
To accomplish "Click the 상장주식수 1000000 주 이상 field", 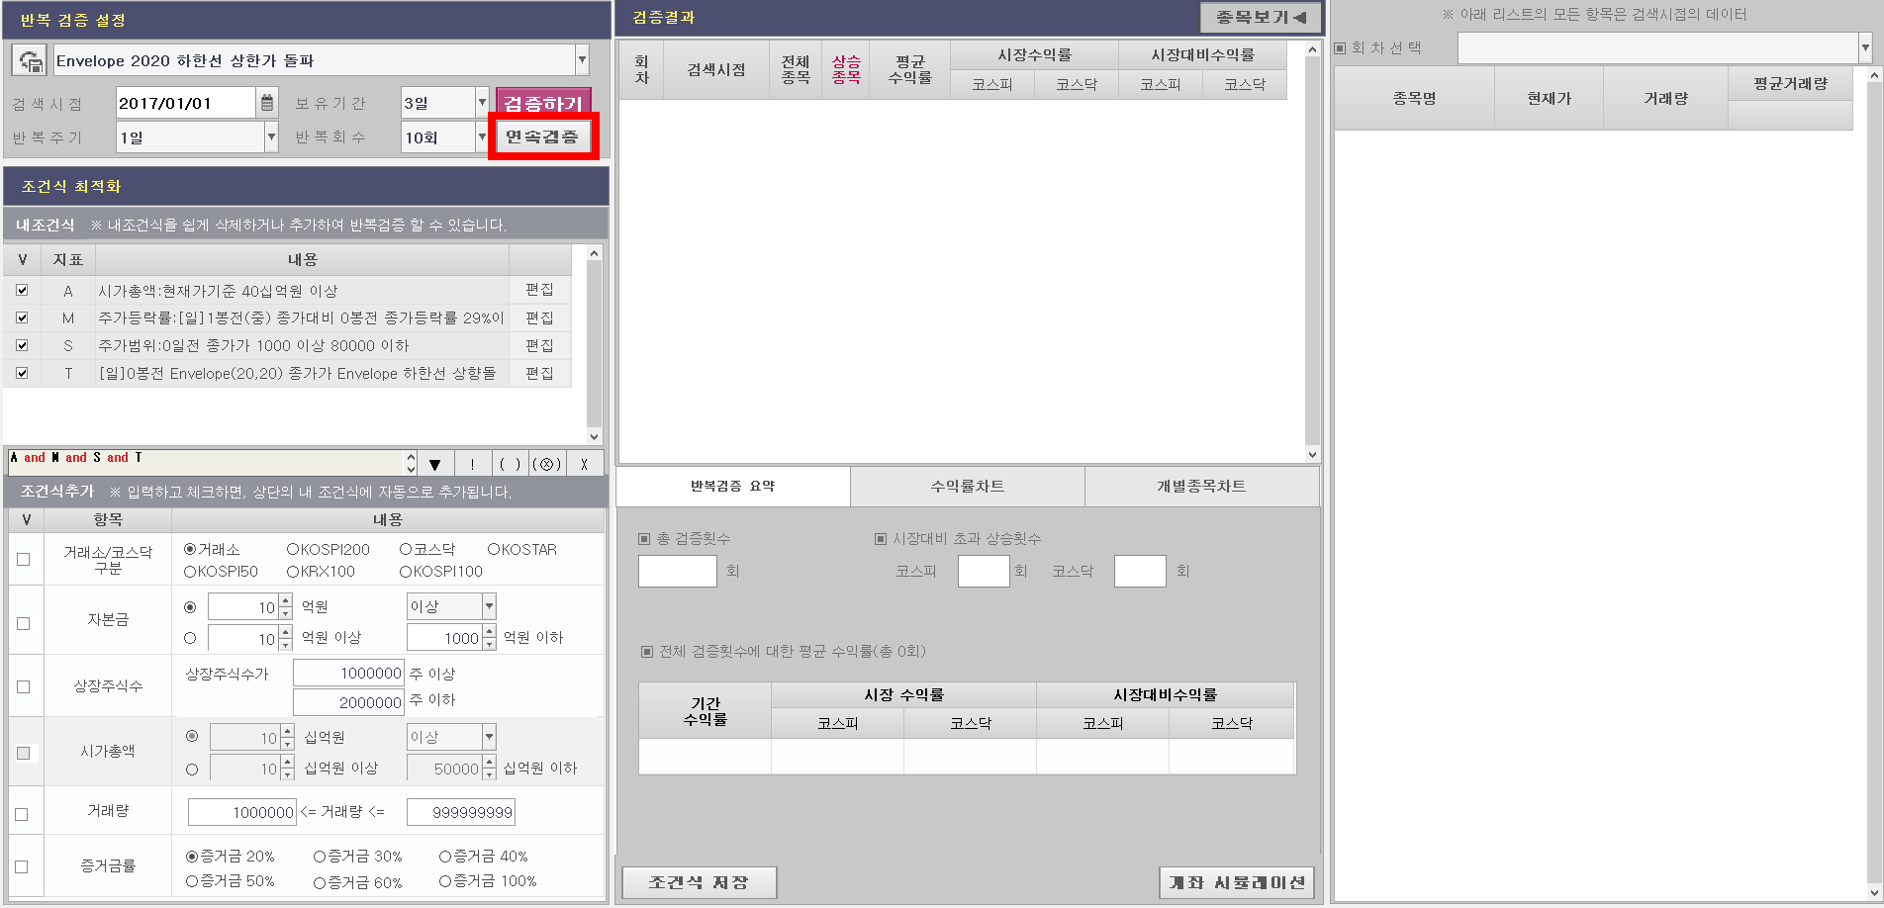I will [x=348, y=673].
